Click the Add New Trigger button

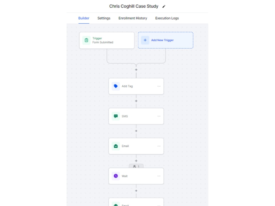point(166,40)
